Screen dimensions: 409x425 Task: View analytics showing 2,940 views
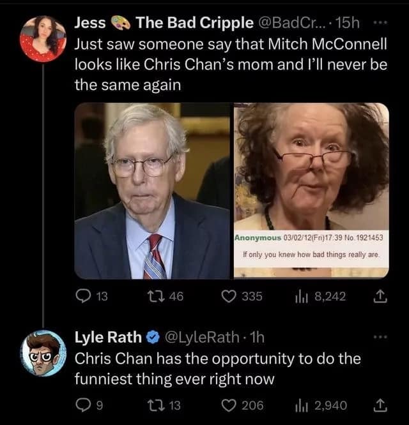coord(300,404)
